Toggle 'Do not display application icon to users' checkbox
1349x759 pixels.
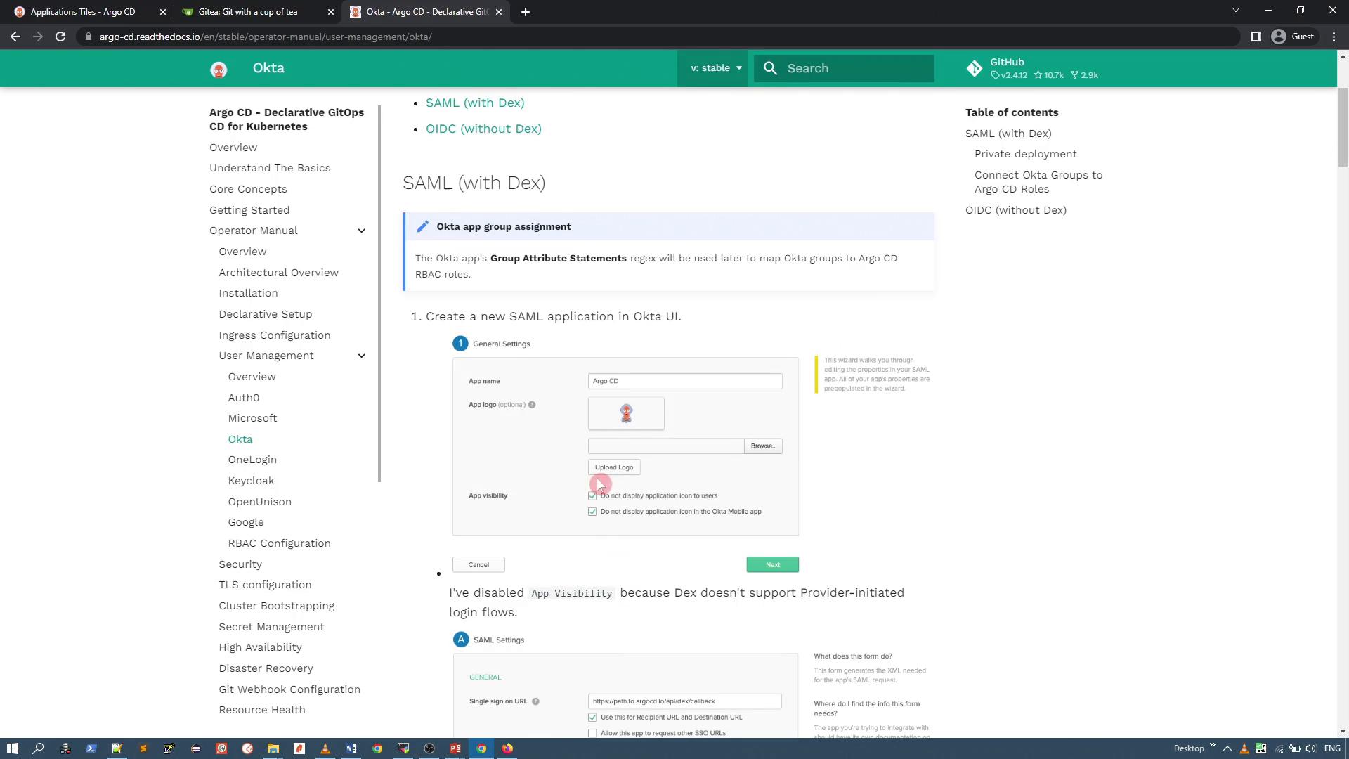pos(592,496)
